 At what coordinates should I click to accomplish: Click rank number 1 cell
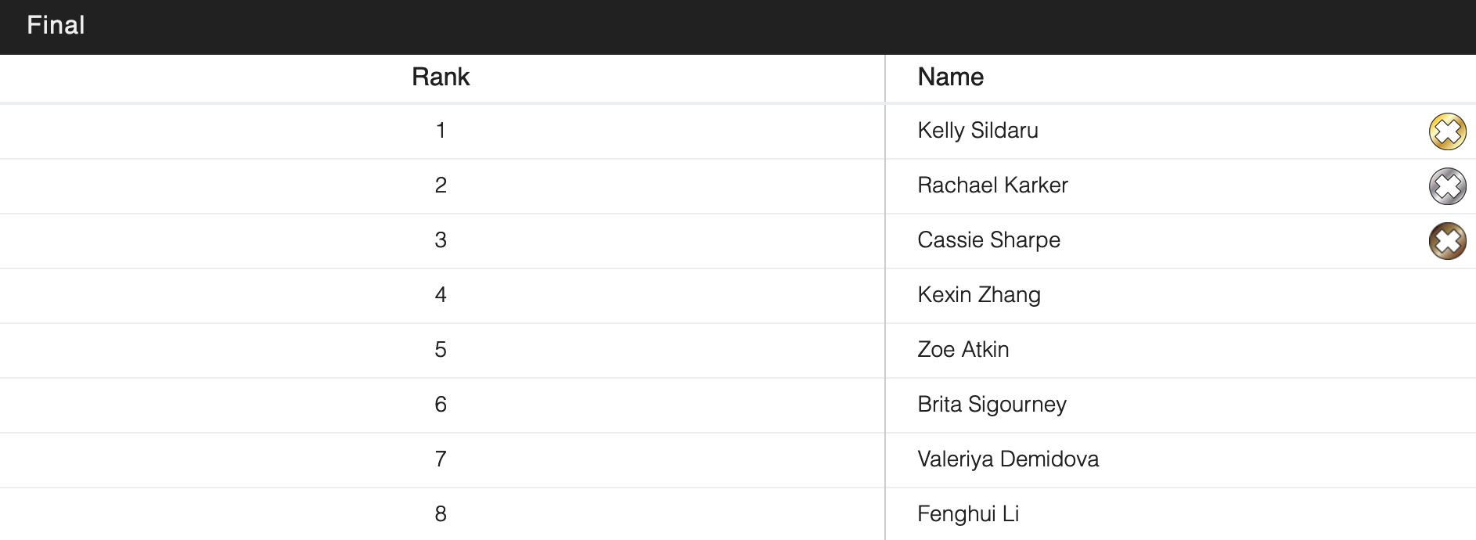[x=441, y=131]
